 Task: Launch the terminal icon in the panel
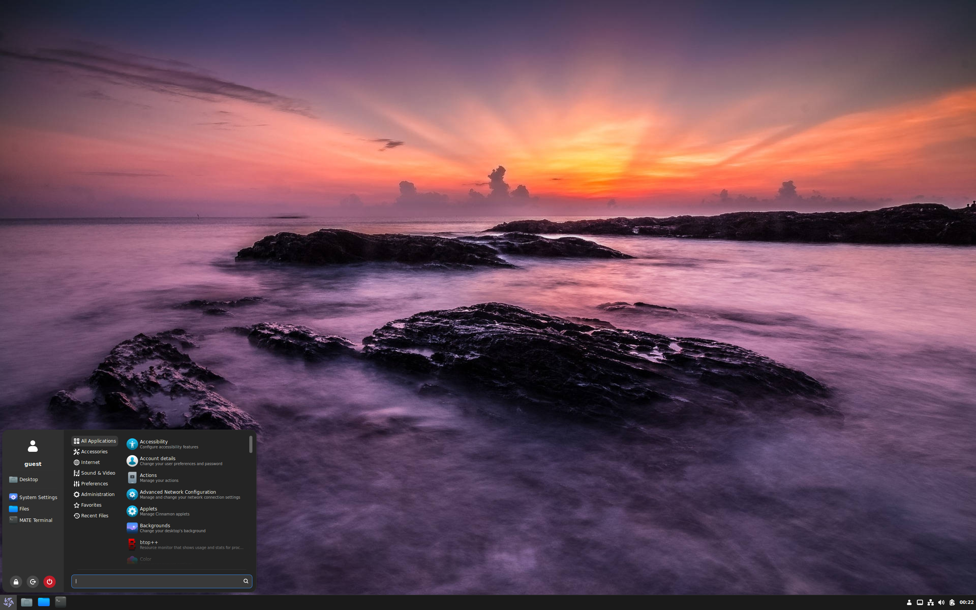point(61,602)
